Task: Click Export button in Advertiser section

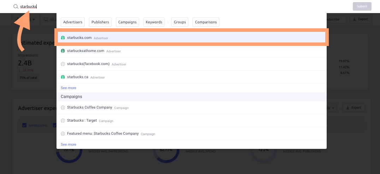Action: click(x=354, y=108)
